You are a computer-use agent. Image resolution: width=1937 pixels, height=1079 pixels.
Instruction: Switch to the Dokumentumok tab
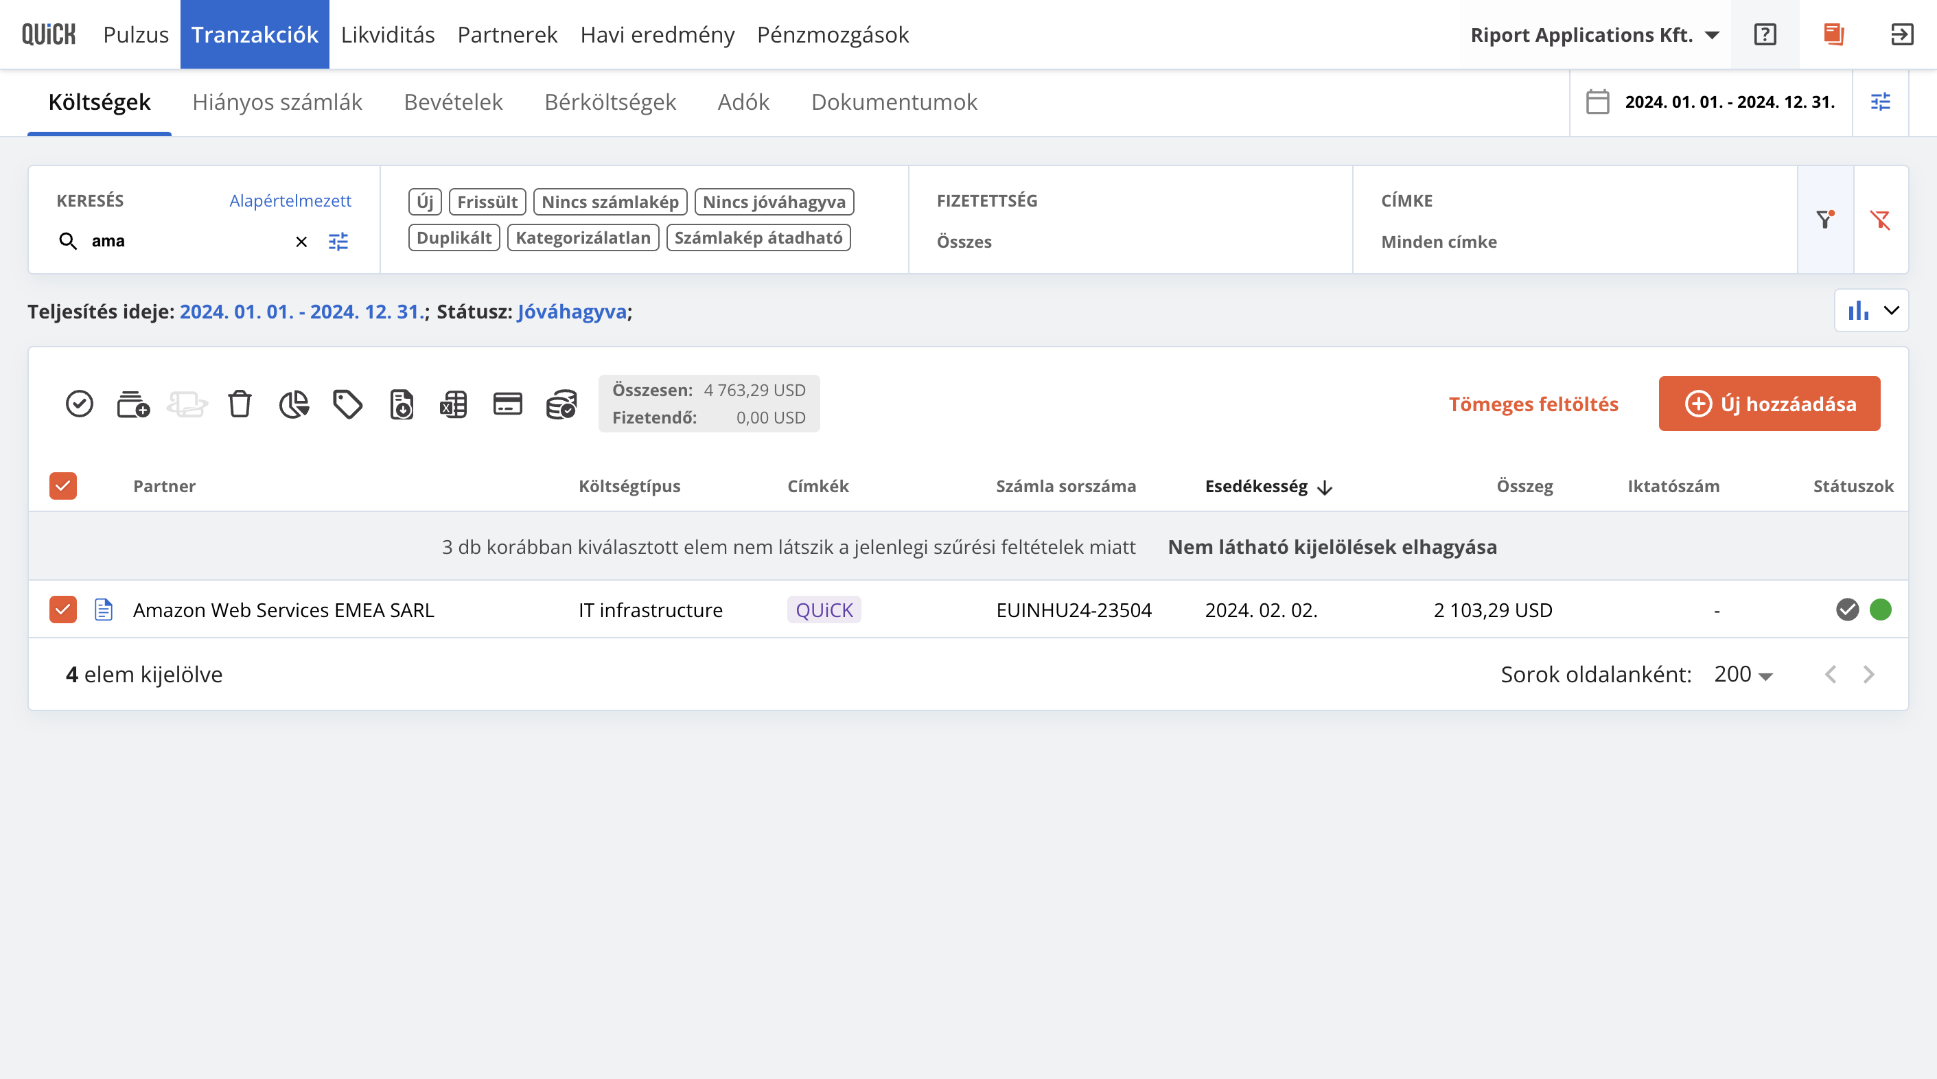coord(894,102)
